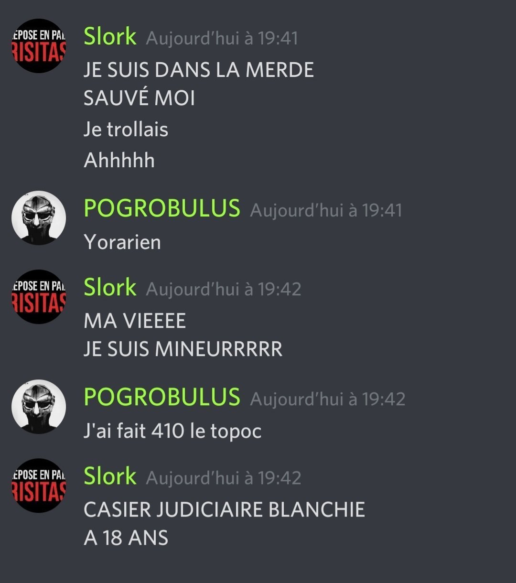Click POGROBULUS's "Aujourd'hui à 19:42" timestamp
This screenshot has width=516, height=583.
click(x=327, y=399)
